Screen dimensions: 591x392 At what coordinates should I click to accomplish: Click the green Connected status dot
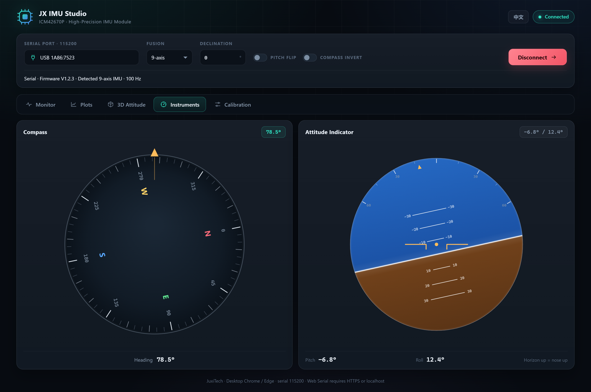point(540,17)
